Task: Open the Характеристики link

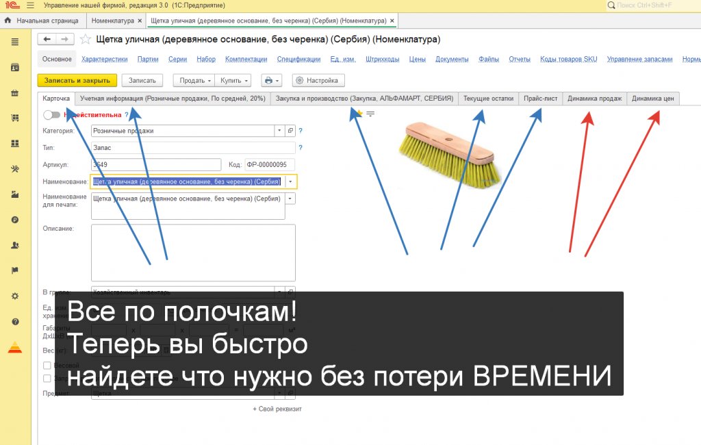Action: 105,59
